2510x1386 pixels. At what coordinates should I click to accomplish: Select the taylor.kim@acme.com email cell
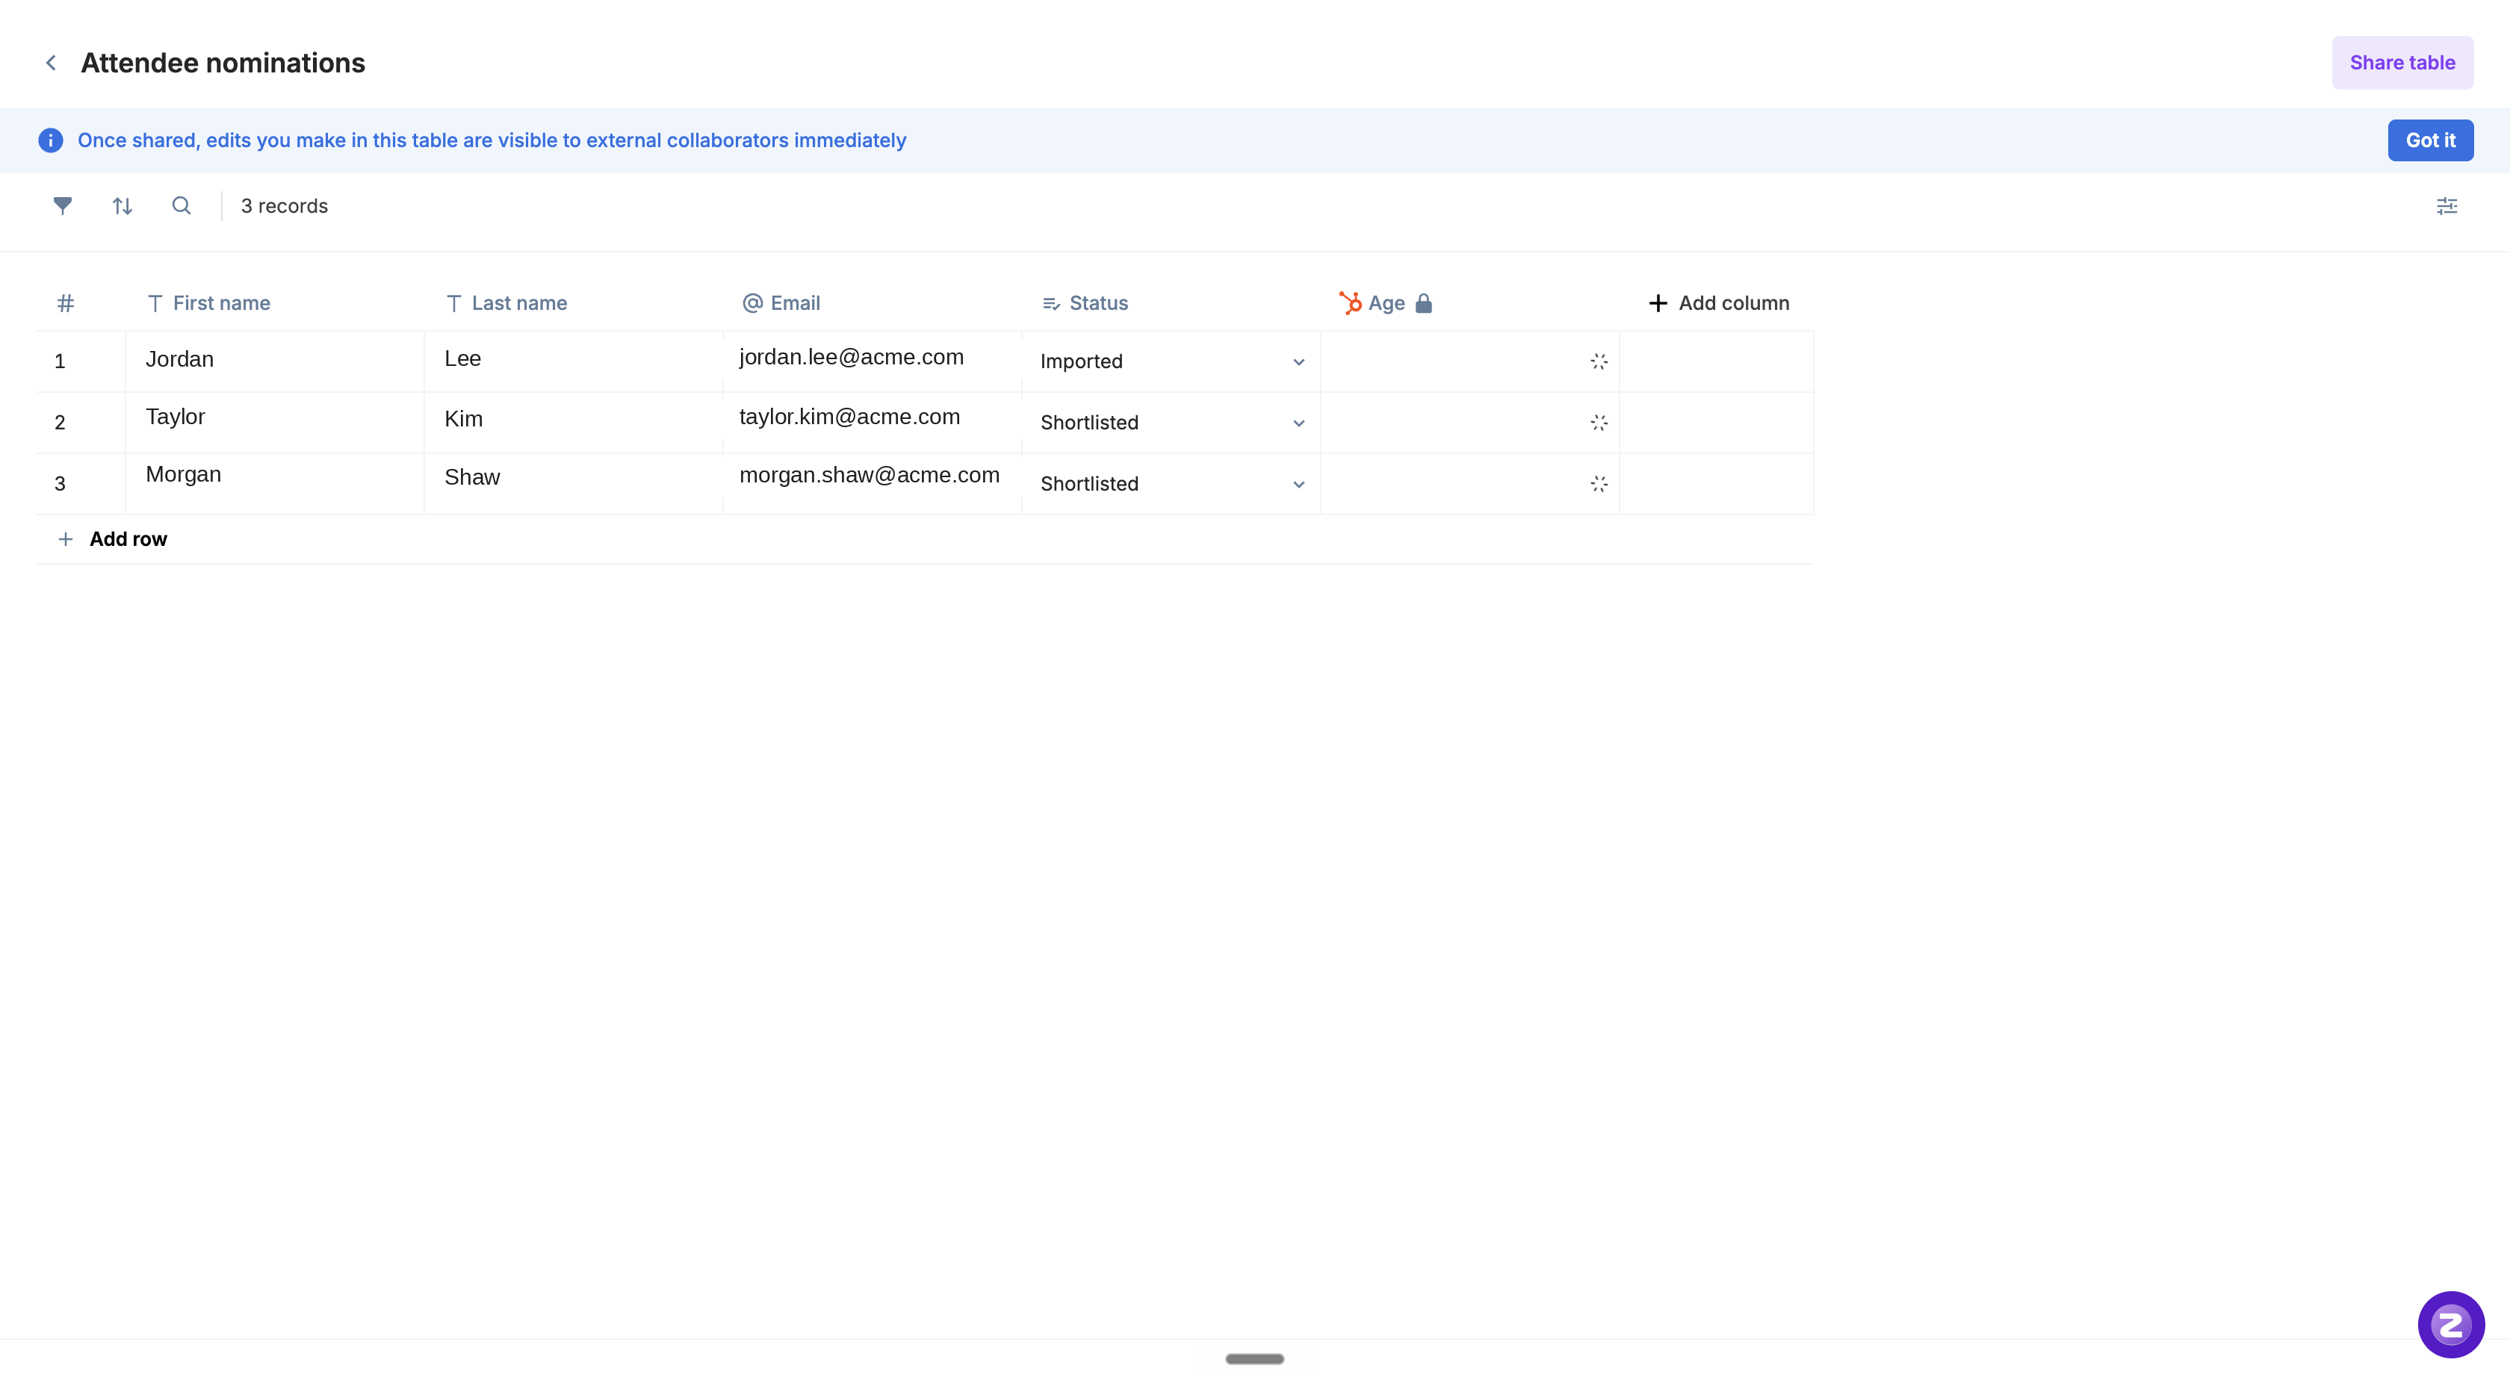click(x=872, y=423)
